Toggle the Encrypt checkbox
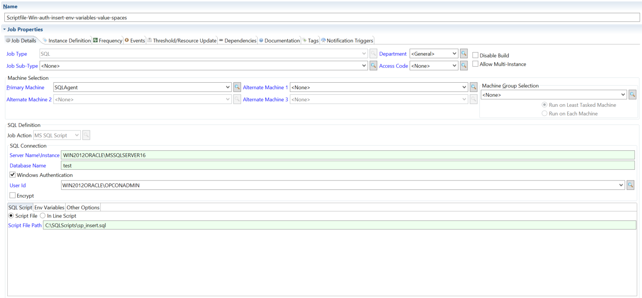 click(x=13, y=196)
